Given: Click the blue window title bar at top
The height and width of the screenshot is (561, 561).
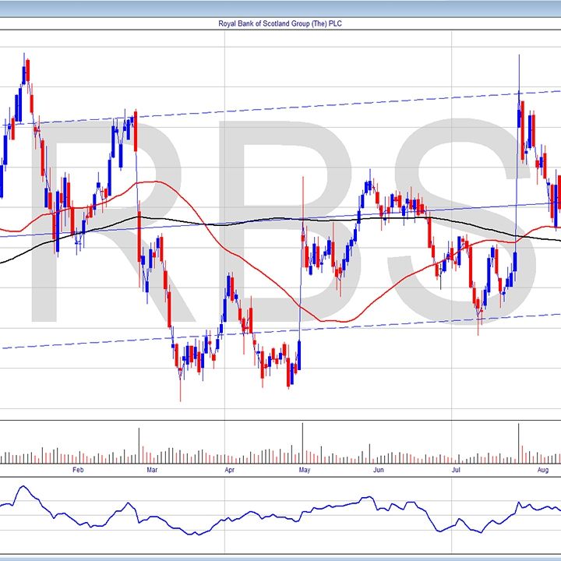Looking at the screenshot, I should point(280,8).
